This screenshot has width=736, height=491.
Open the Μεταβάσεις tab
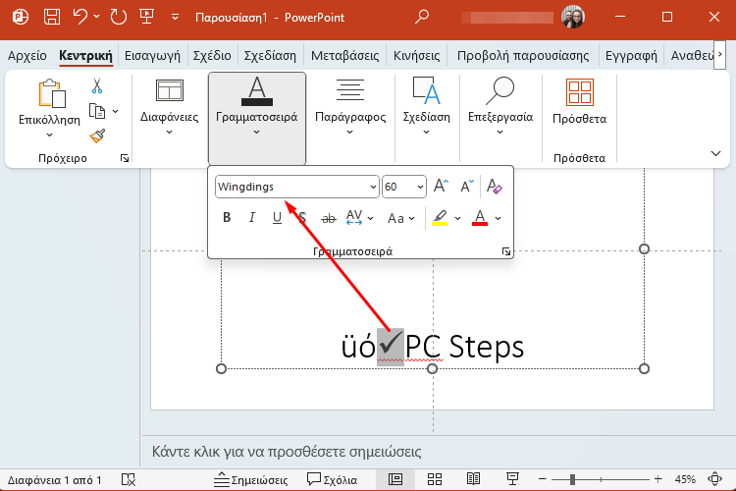pyautogui.click(x=345, y=55)
